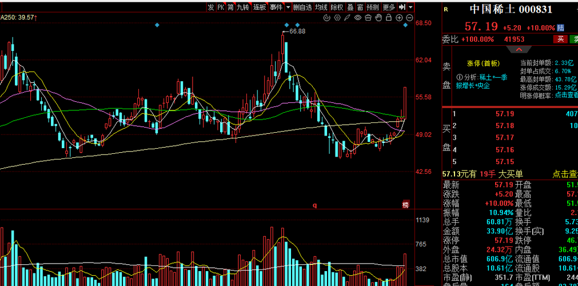Open chart settings gear icon
This screenshot has width=578, height=286.
coord(337,17)
